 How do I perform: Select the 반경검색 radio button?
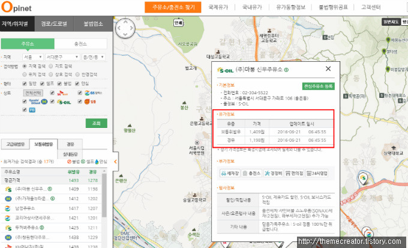[77, 74]
